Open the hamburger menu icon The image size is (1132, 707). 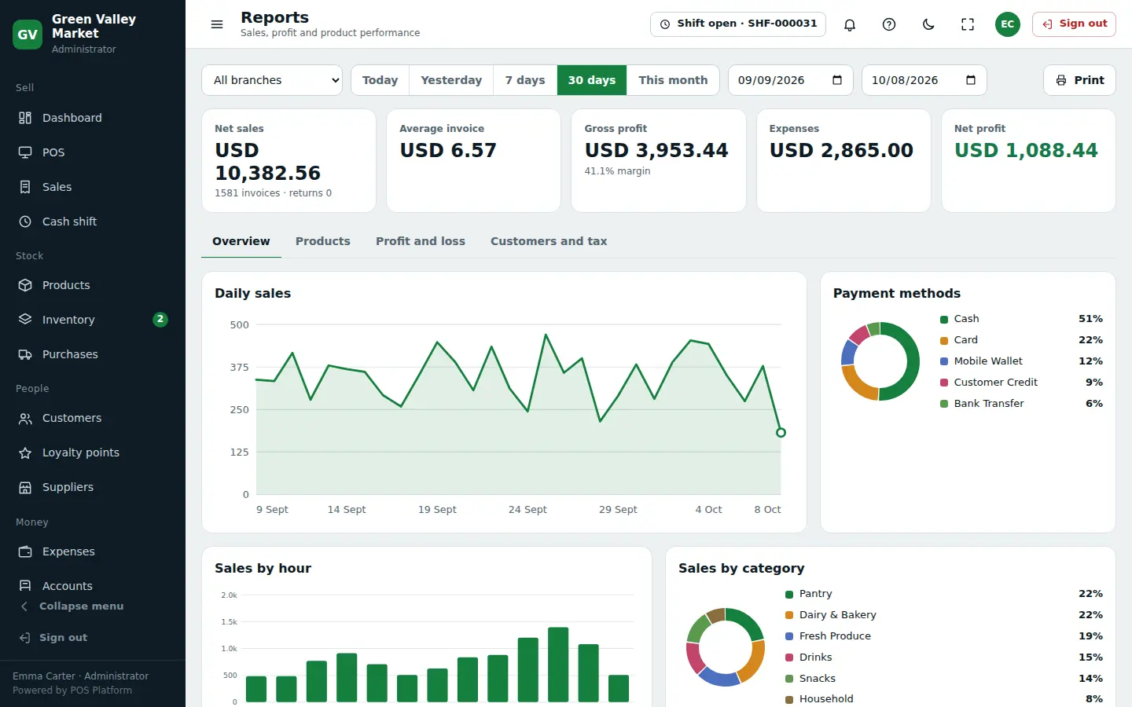(x=217, y=24)
